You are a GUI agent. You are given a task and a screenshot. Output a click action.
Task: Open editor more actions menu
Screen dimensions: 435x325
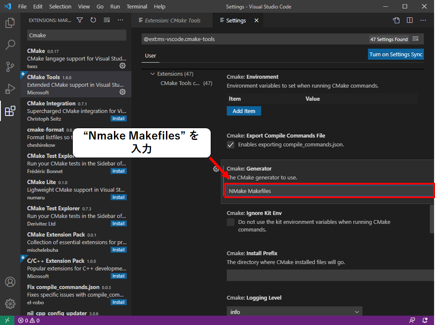coord(423,20)
